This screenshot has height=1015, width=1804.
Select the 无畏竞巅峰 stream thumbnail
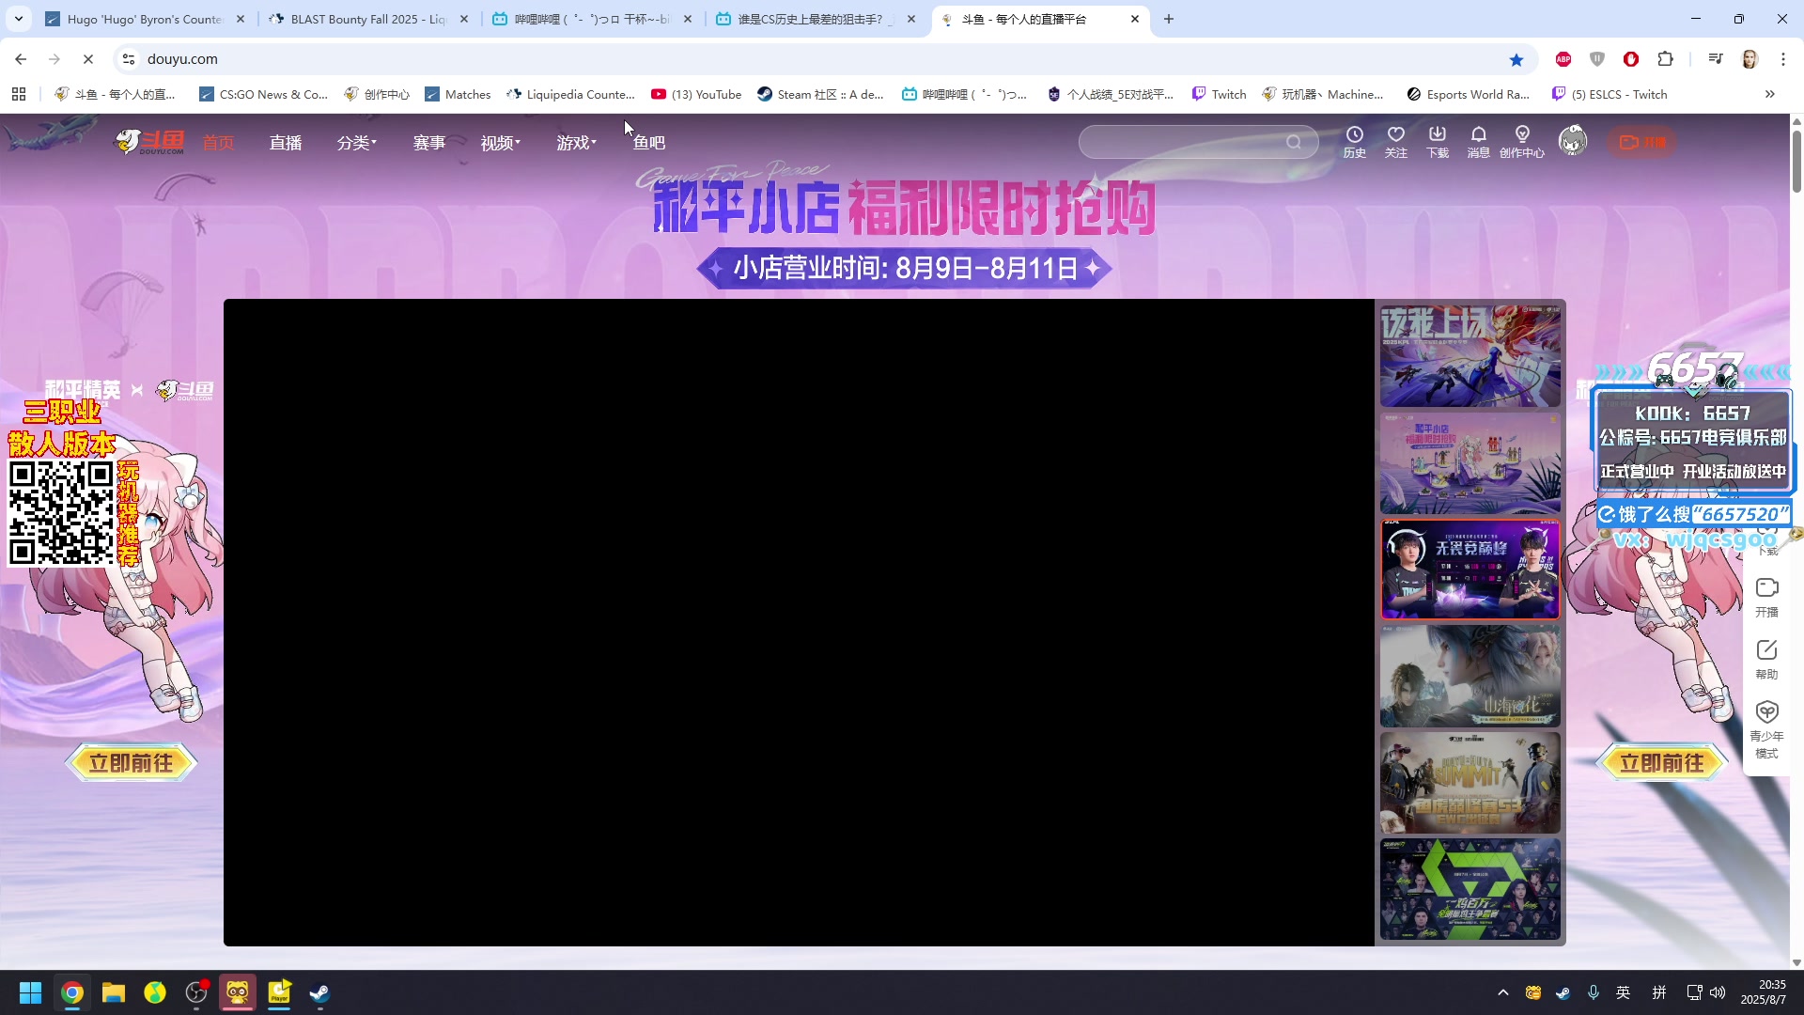click(x=1470, y=569)
